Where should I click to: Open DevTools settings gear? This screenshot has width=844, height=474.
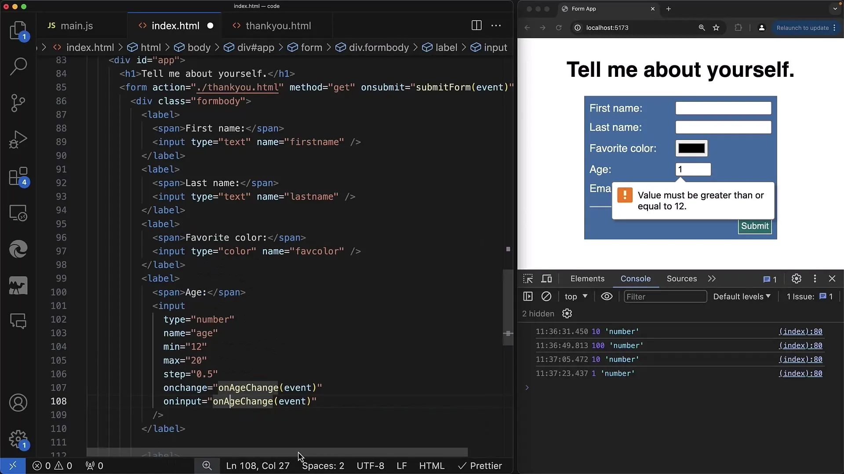tap(796, 279)
